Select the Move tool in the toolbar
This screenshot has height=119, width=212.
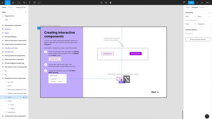(7, 3)
